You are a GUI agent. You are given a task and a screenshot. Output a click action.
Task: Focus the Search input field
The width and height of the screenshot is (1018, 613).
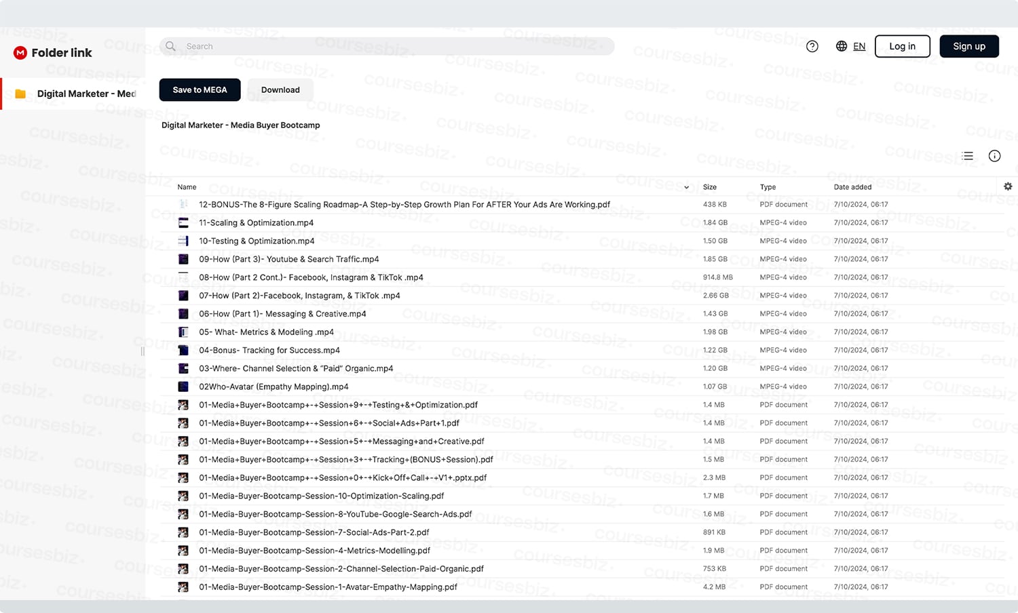387,46
